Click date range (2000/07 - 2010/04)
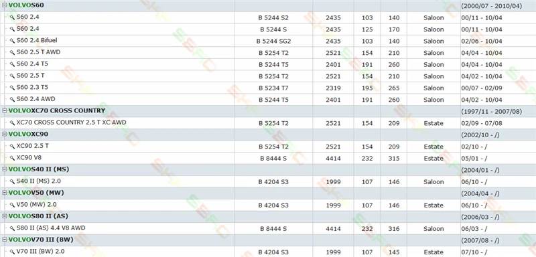The image size is (536, 257). pos(492,6)
